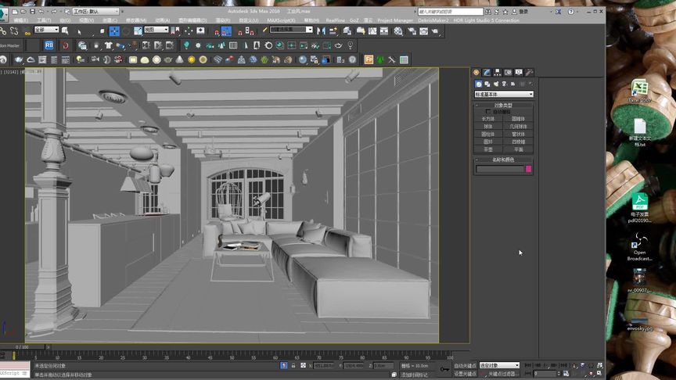
Task: Open the MAXScript menu
Action: (281, 20)
